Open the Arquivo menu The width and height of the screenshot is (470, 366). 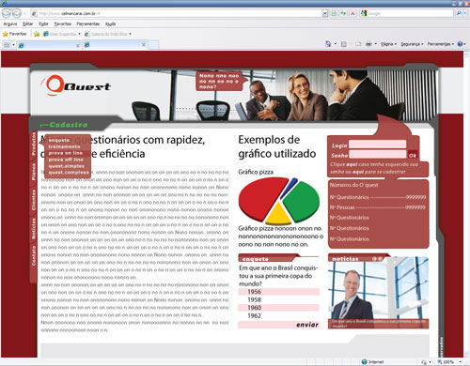pos(10,23)
